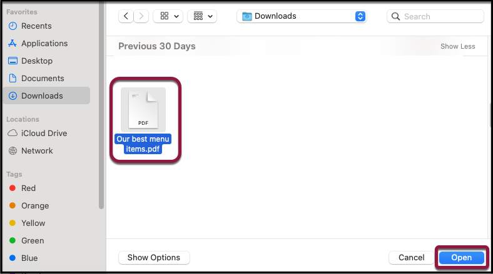Click the back navigation arrow
Viewport: 493px width, 274px height.
(127, 16)
